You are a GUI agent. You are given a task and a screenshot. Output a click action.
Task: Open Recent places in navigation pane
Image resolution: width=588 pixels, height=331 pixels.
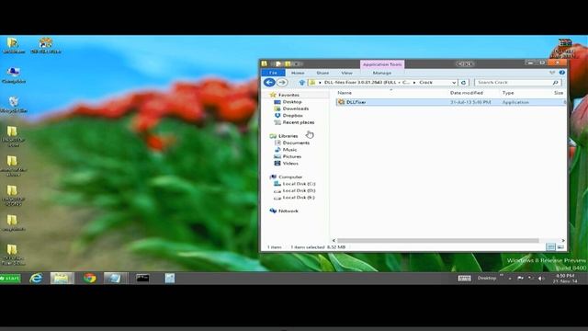click(x=299, y=122)
